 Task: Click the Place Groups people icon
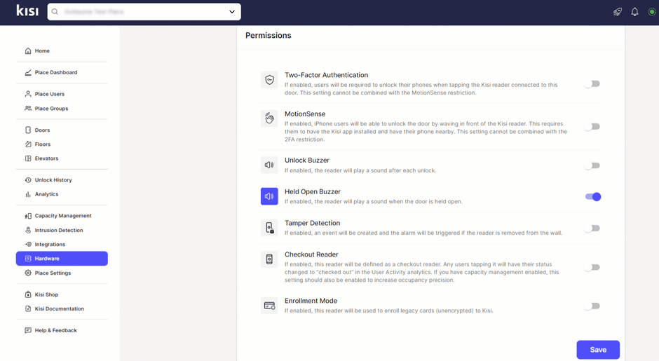point(28,109)
